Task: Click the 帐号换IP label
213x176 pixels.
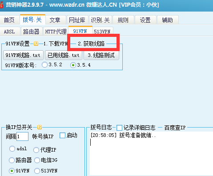Action: tap(43, 136)
